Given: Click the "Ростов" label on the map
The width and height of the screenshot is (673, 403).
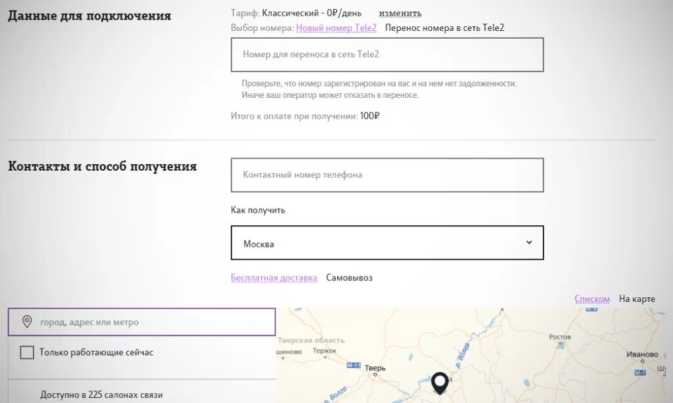Looking at the screenshot, I should pyautogui.click(x=560, y=337).
